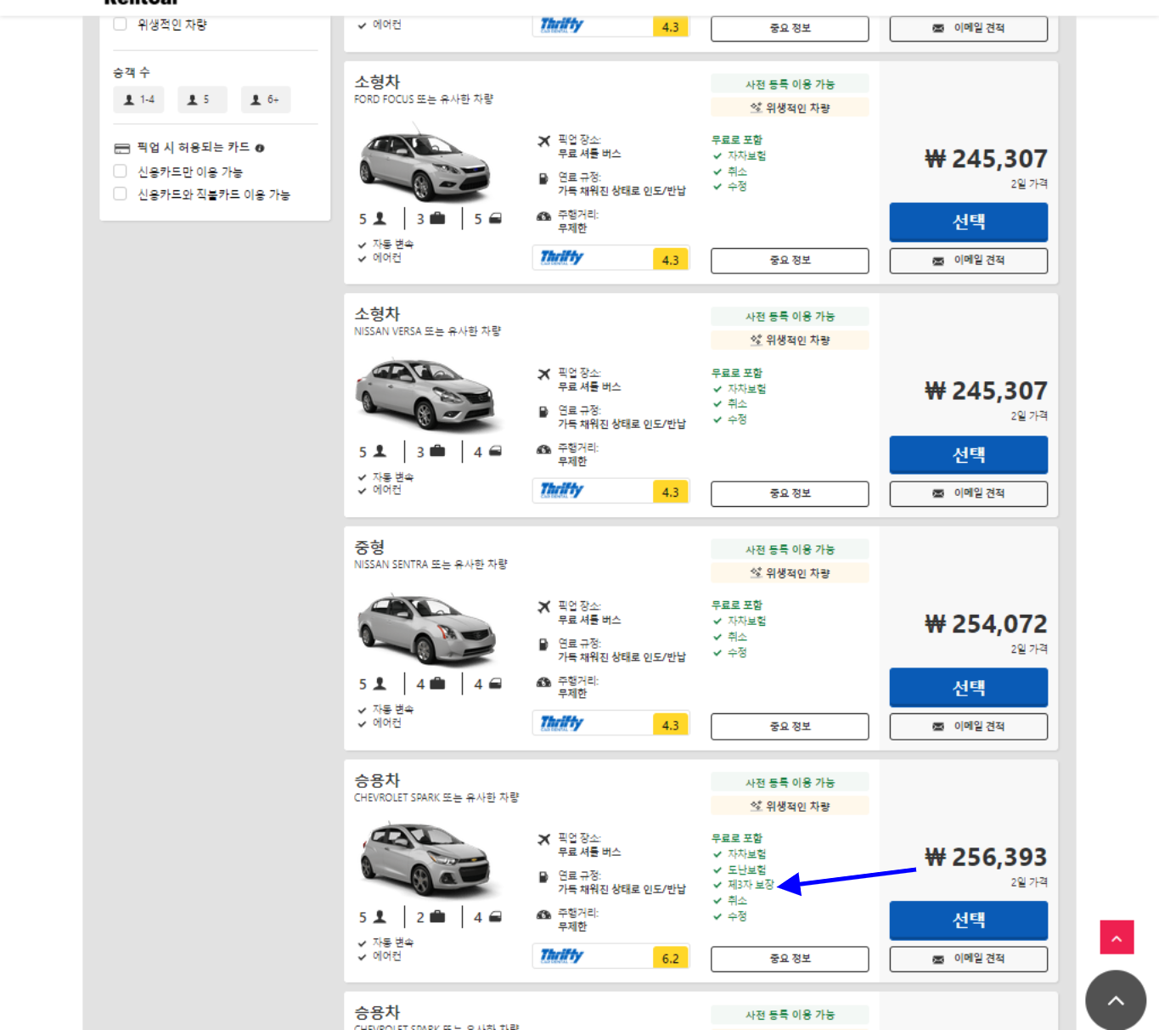The image size is (1159, 1030).
Task: Click the ₩ 254,072 price
Action: coord(986,624)
